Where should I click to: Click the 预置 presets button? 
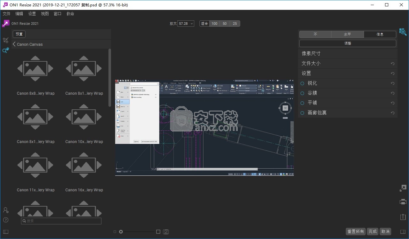pyautogui.click(x=19, y=34)
